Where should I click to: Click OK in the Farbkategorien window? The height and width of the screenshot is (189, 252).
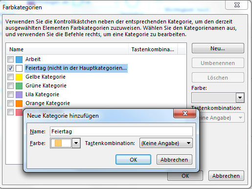click(185, 176)
